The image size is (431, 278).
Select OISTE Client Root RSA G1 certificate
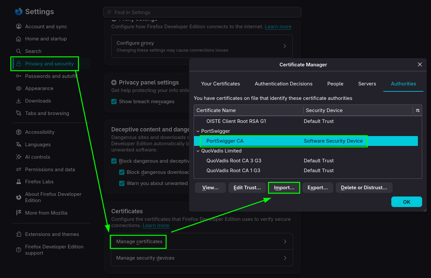coord(306,121)
